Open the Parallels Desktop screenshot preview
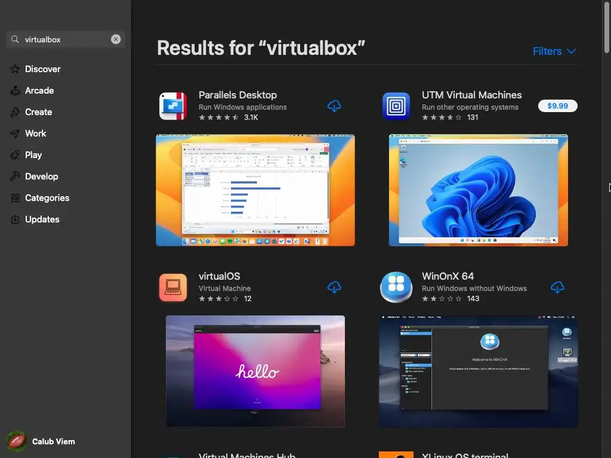The image size is (611, 458). (255, 190)
